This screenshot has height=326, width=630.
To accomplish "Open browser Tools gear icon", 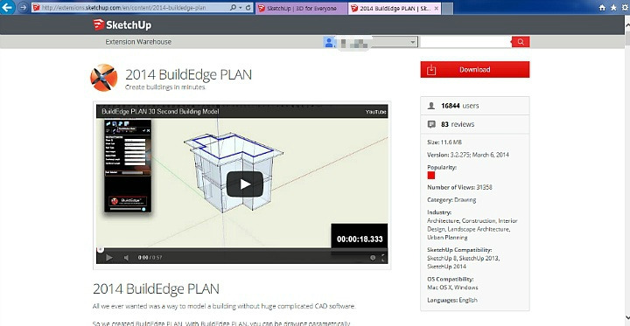I will (625, 8).
